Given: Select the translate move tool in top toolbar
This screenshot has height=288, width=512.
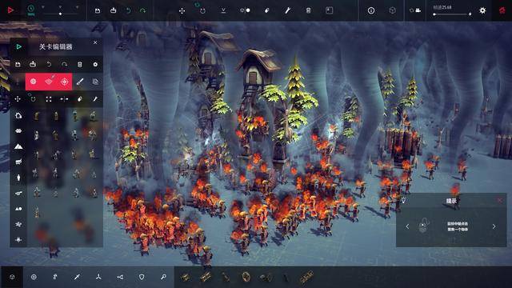Looking at the screenshot, I should 182,10.
